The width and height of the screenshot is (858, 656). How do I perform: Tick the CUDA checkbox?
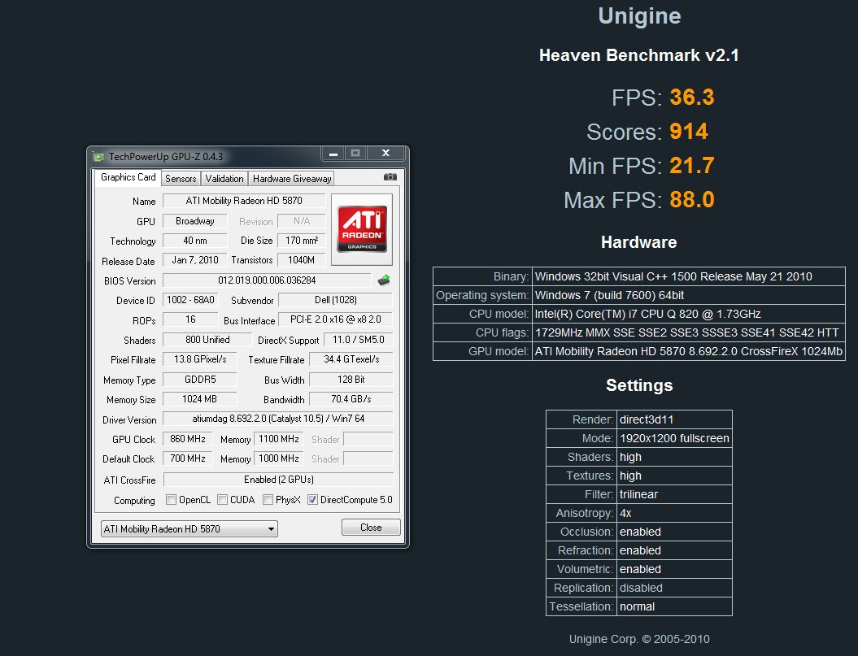pos(223,500)
